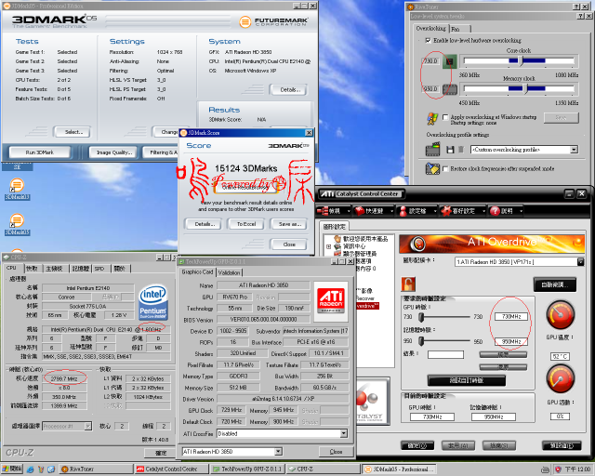Click Close button in 3DMark Score dialog
595x476 pixels.
(289, 245)
